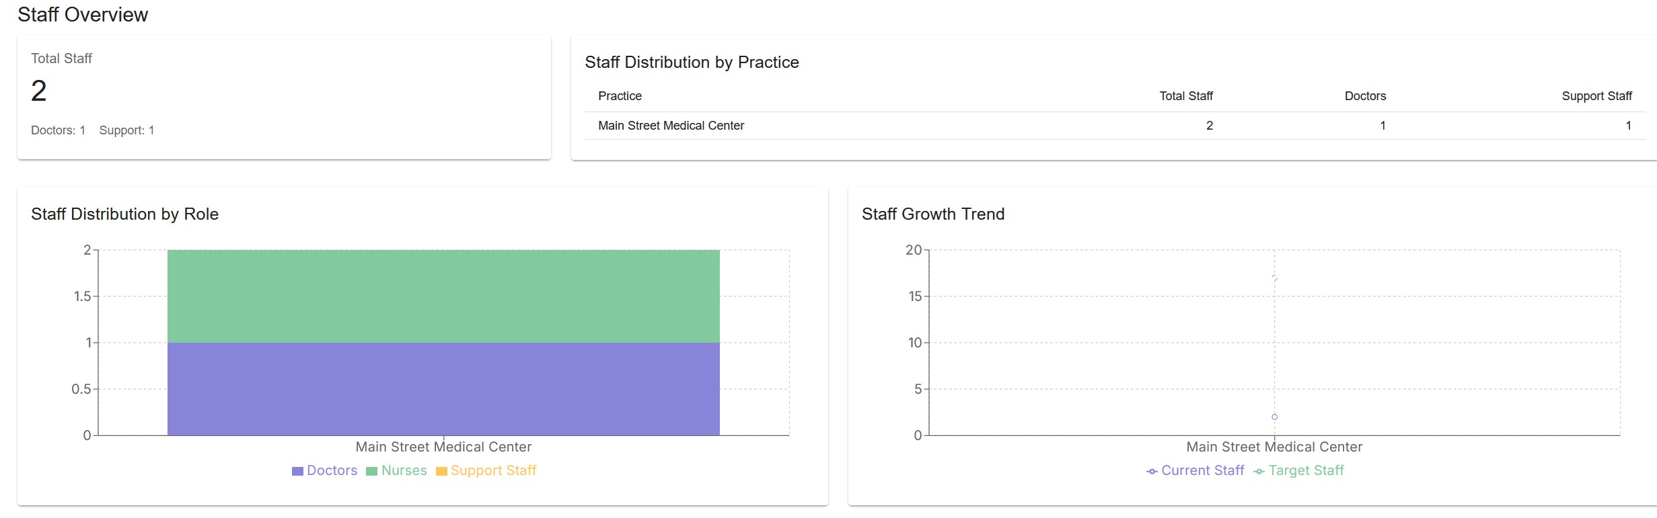
Task: Sort by the Practice column header
Action: click(620, 96)
